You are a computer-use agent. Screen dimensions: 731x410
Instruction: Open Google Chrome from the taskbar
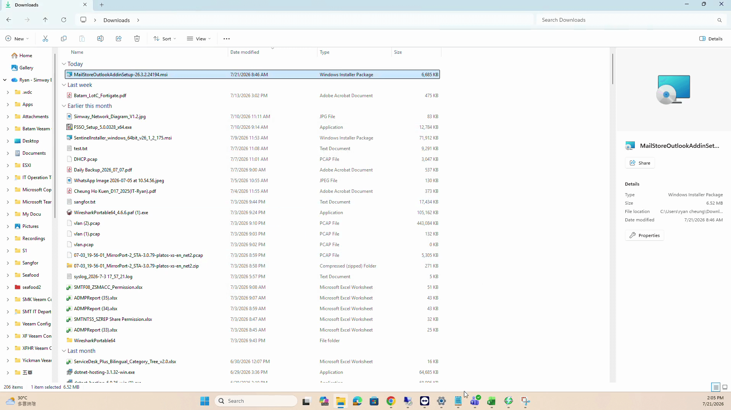[391, 401]
